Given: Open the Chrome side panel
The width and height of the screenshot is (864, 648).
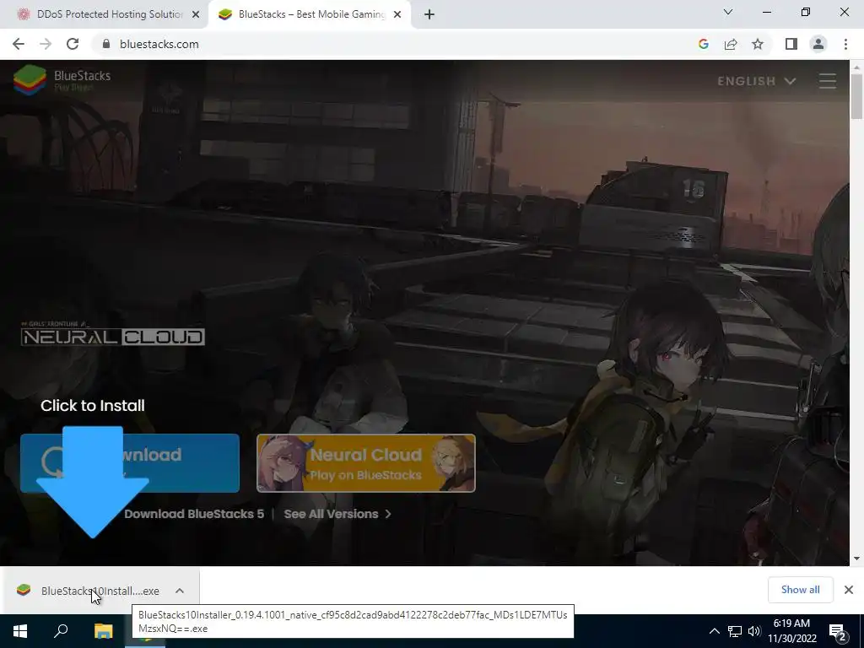Looking at the screenshot, I should coord(791,44).
